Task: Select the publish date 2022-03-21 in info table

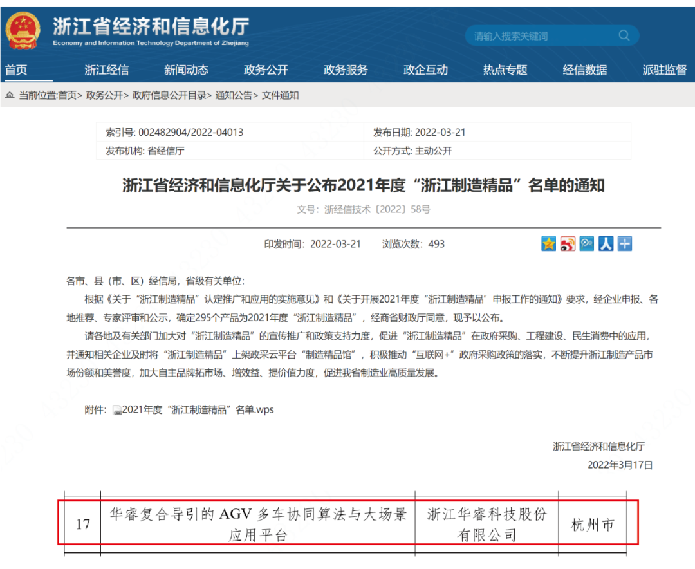Action: (440, 132)
